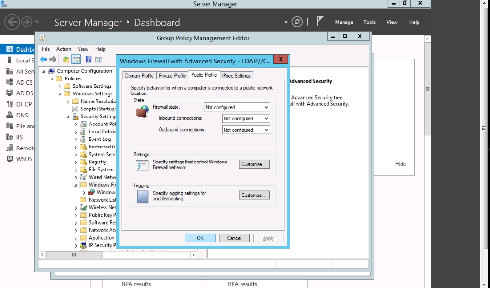Click the Server Manager refresh icon

point(297,22)
